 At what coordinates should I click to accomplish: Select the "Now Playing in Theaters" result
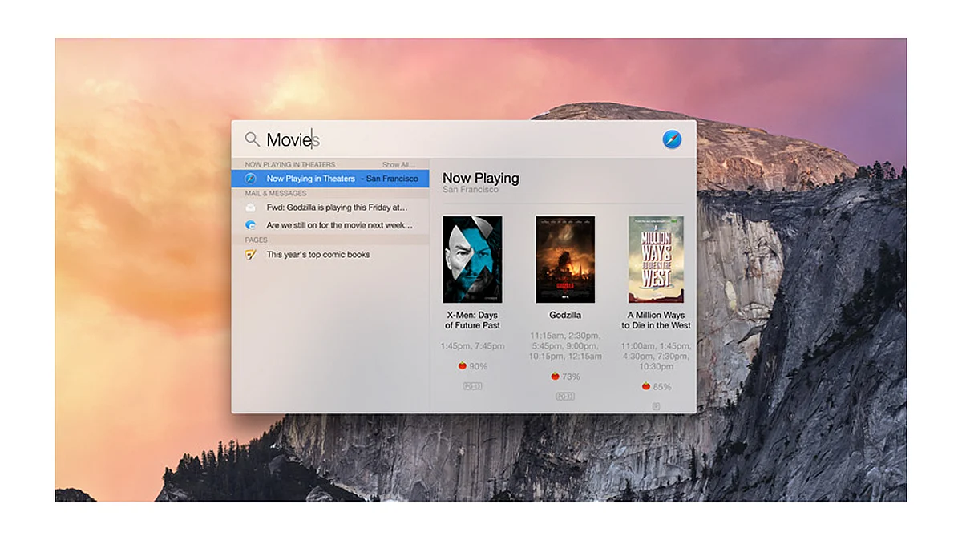[330, 179]
